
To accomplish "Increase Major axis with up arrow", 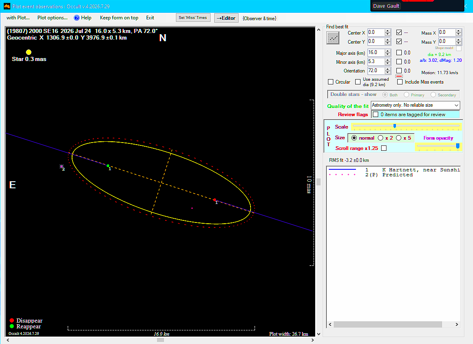I will tap(388, 51).
